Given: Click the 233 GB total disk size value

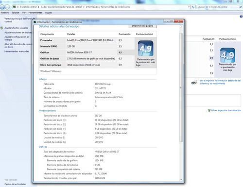Looking at the screenshot, I should [98, 116].
